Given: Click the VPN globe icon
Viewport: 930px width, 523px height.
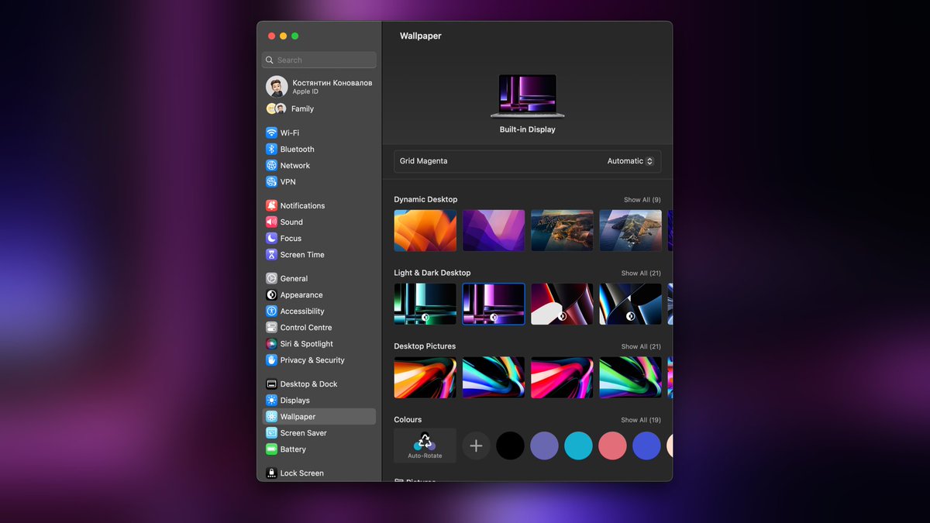Looking at the screenshot, I should click(x=273, y=181).
